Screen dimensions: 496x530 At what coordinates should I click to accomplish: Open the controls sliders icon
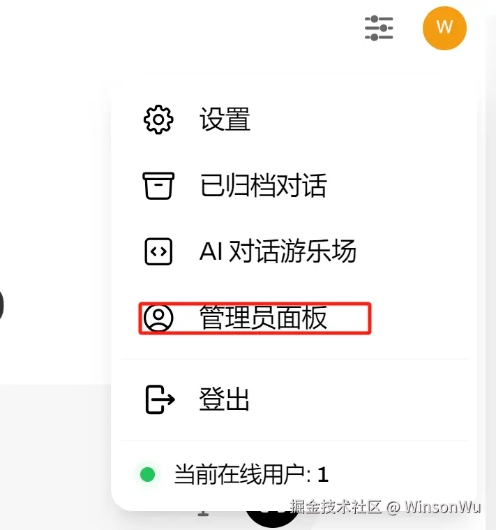(x=379, y=28)
